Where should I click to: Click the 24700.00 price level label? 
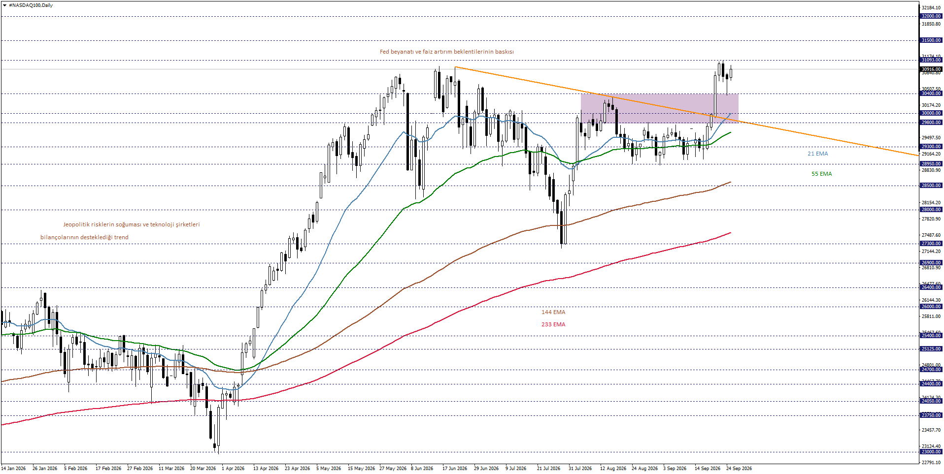(931, 370)
